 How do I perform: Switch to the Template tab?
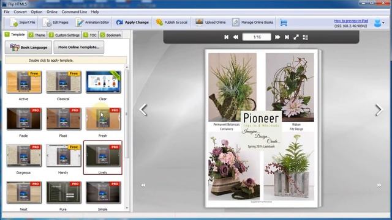click(15, 35)
